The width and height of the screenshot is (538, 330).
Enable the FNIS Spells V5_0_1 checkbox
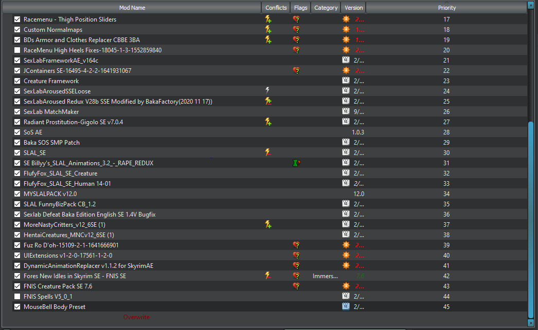17,297
